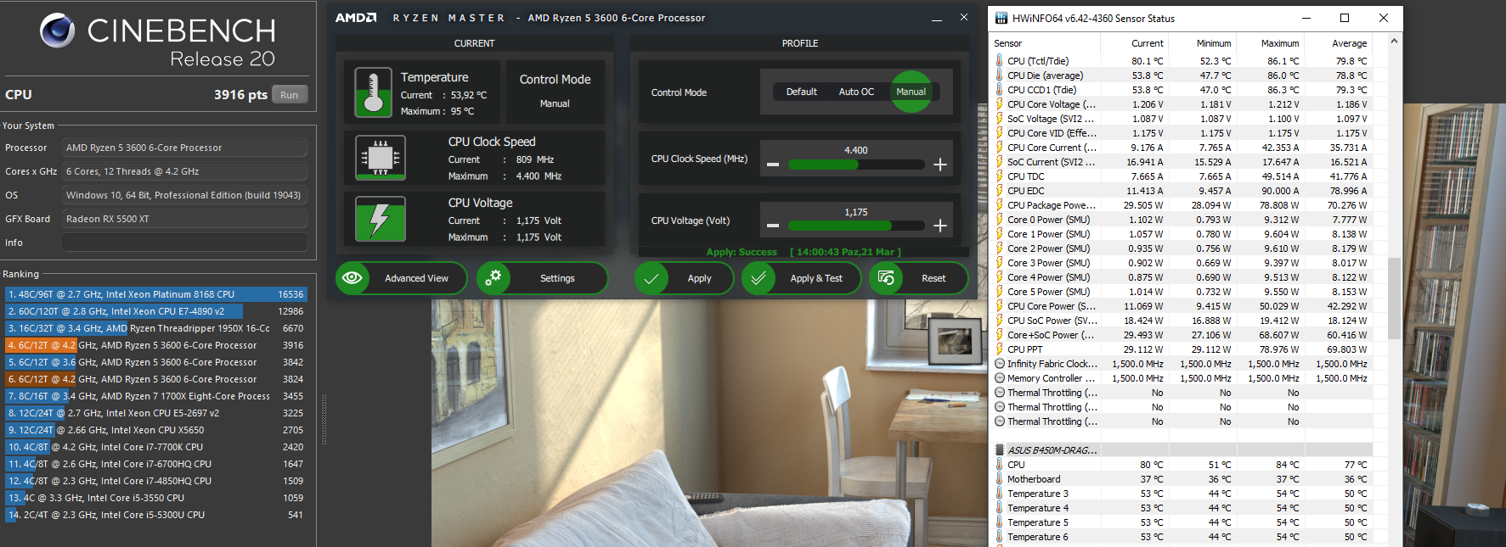Click the Advanced View eye icon
1506x547 pixels.
tap(353, 278)
